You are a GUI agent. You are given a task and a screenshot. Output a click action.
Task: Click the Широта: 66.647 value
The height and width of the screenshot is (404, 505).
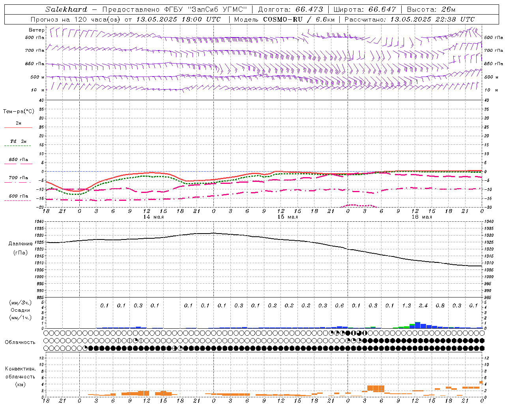click(x=365, y=9)
